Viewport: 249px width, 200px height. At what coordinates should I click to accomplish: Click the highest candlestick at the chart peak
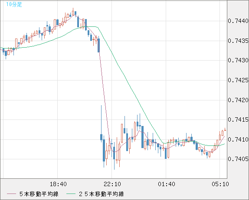tap(73, 13)
